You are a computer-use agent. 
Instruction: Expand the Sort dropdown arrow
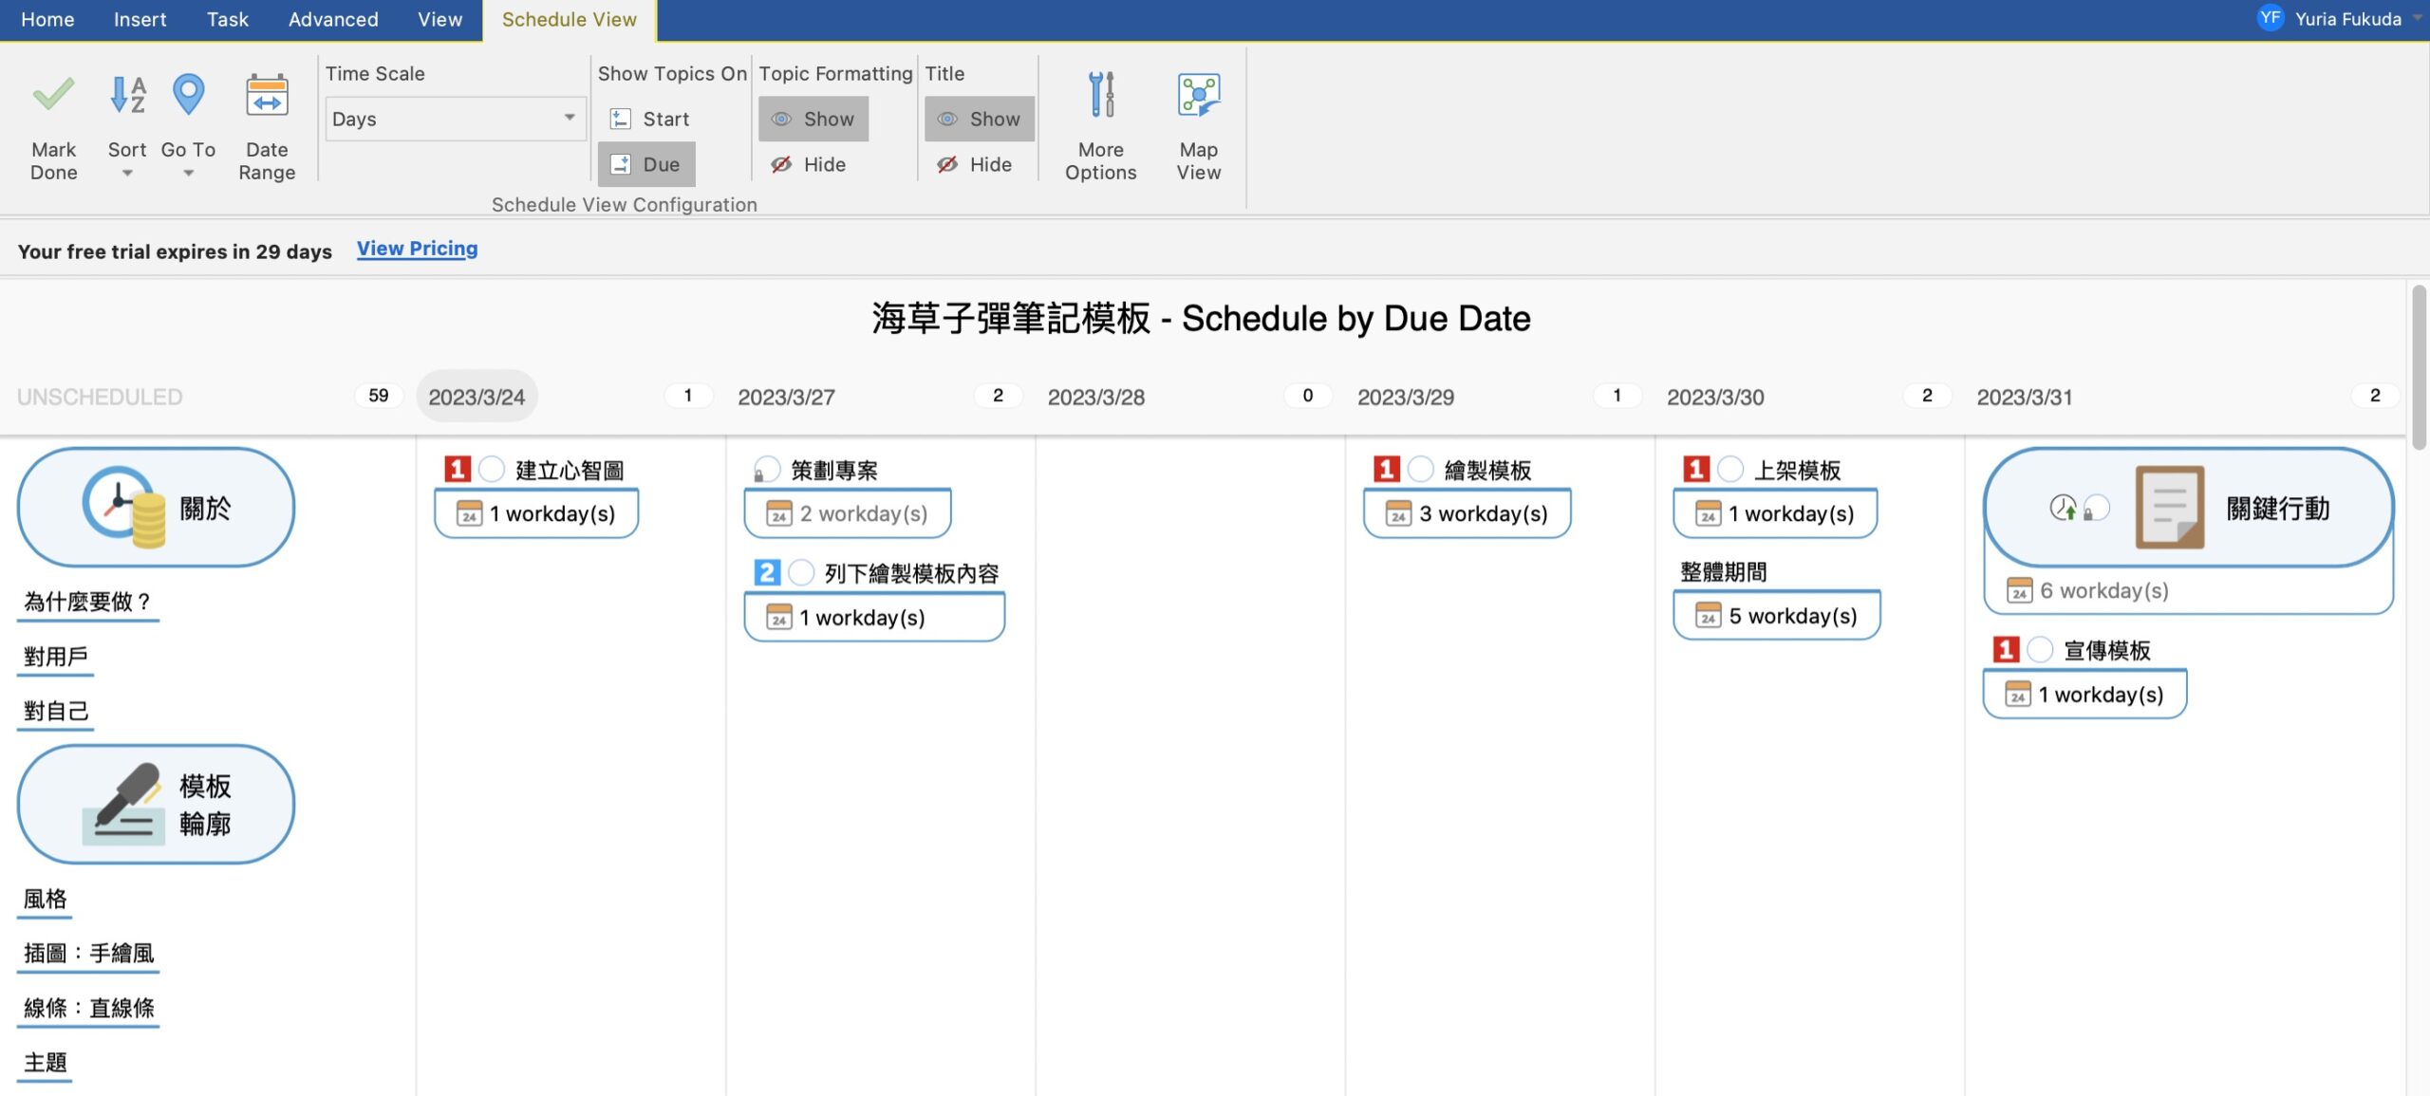[x=127, y=173]
